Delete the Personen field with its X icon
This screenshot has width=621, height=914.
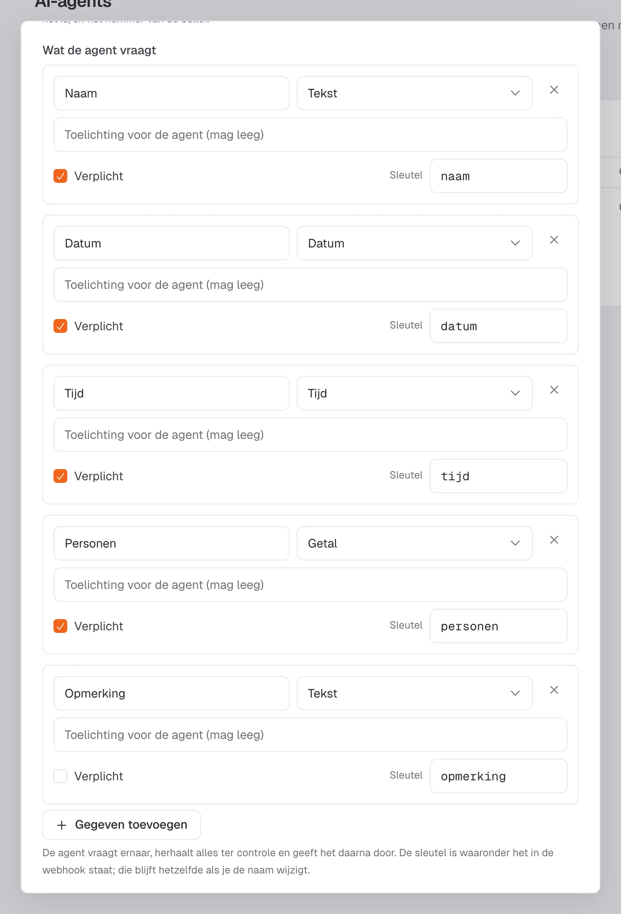click(554, 540)
